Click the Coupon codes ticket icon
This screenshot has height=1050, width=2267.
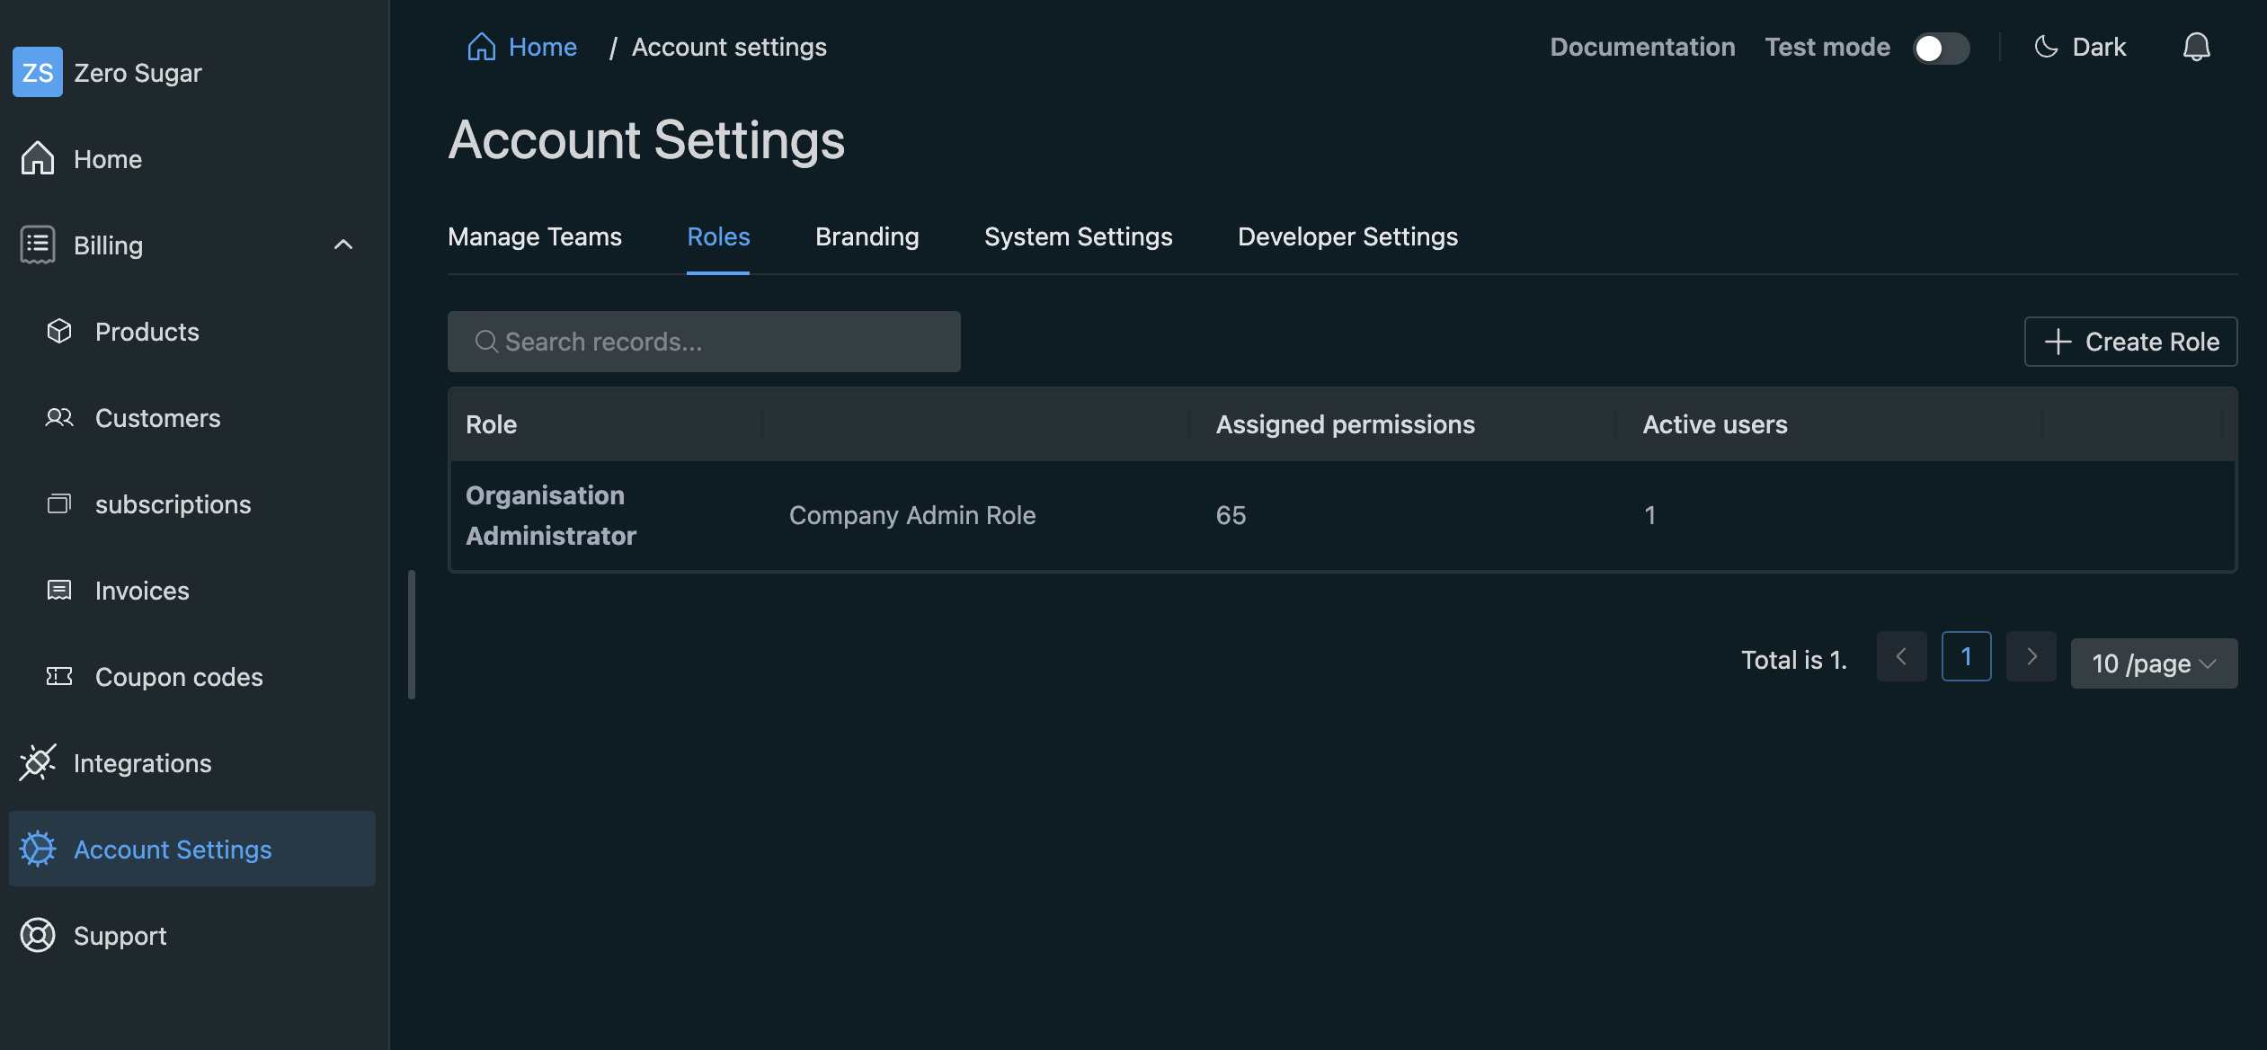point(59,677)
